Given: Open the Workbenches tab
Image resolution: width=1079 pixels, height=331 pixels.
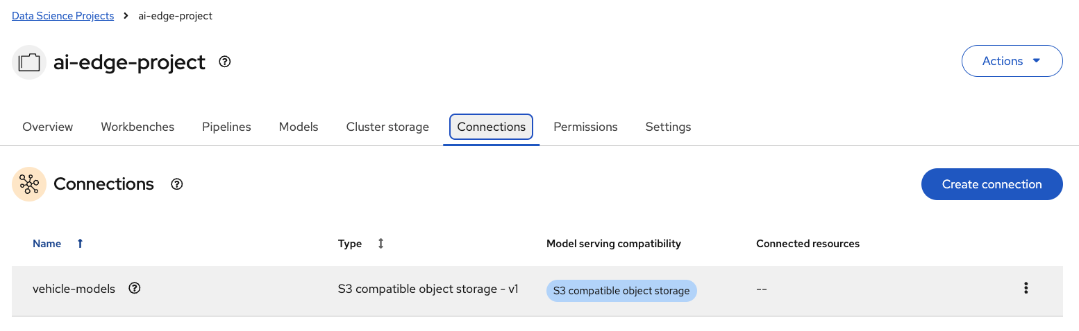Looking at the screenshot, I should click(137, 127).
